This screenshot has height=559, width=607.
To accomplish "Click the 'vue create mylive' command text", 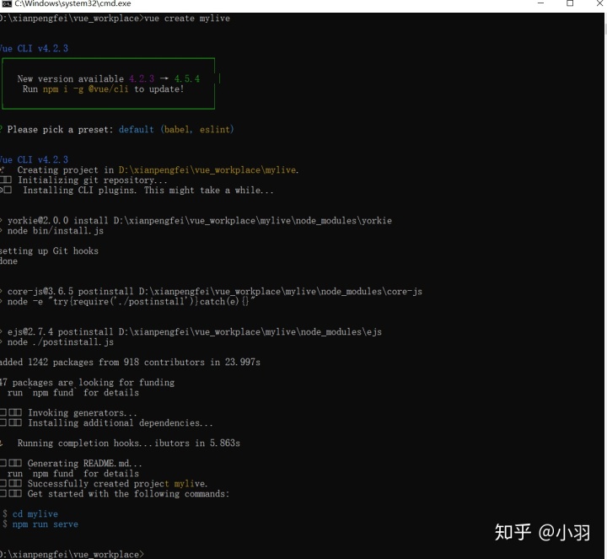I will tap(187, 19).
